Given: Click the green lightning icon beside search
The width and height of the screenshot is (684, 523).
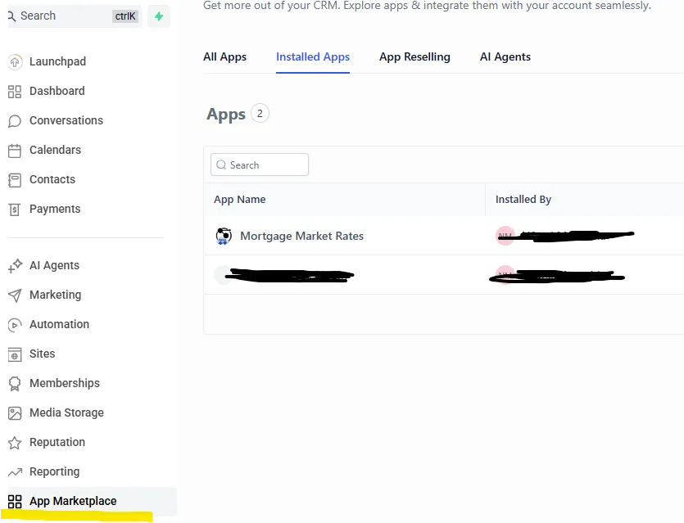Looking at the screenshot, I should point(159,16).
